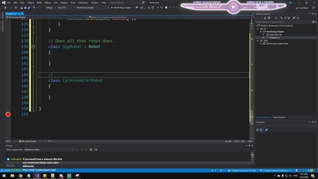Open the BootCamp.Chapter project navigation dropdown
This screenshot has height=179, width=318.
pos(47,17)
